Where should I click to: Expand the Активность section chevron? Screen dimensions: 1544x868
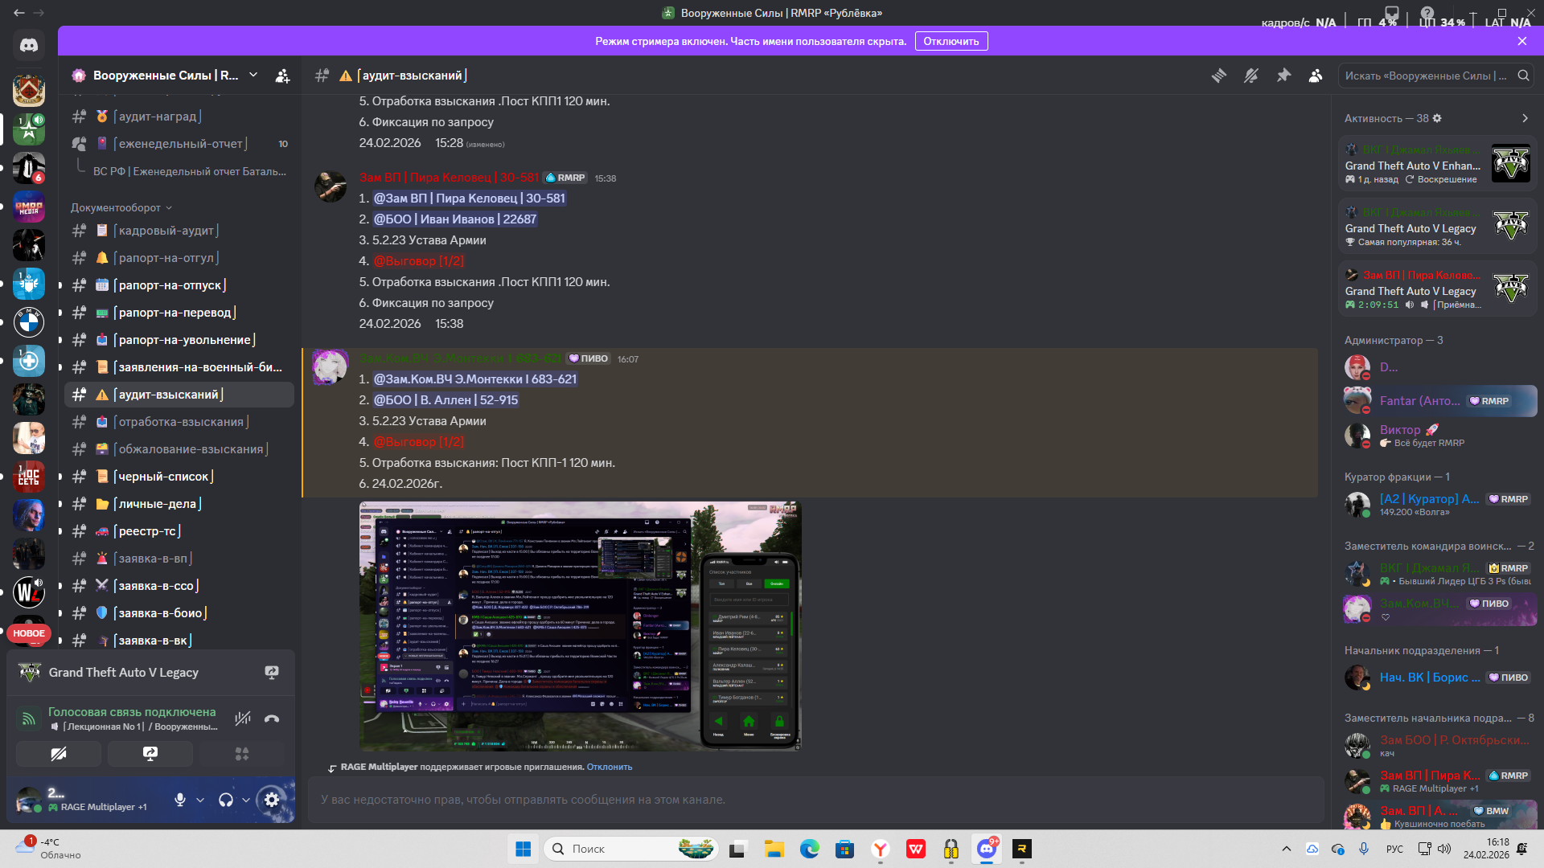[1525, 118]
